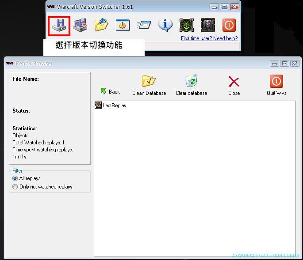Select the All replays filter option
This screenshot has width=303, height=260.
click(x=27, y=178)
